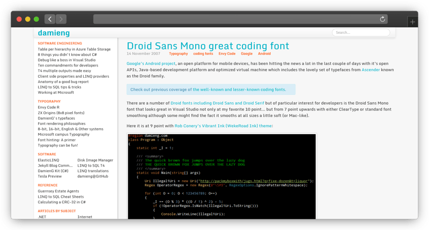The image size is (429, 230).
Task: Select the Android tag
Action: [x=264, y=54]
